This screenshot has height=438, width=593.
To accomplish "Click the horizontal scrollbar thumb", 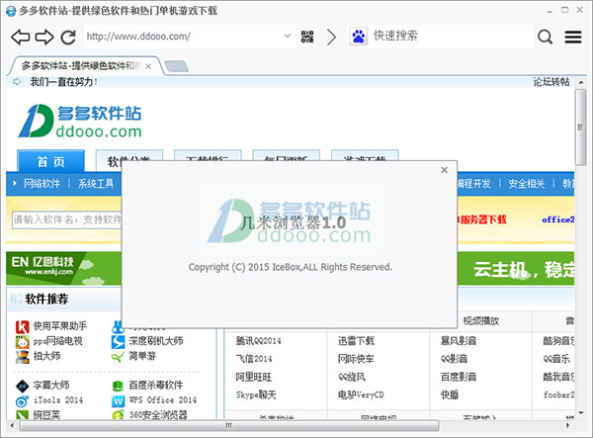I will pyautogui.click(x=229, y=425).
